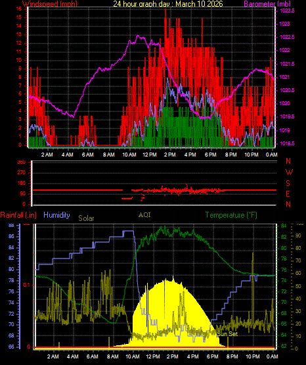The width and height of the screenshot is (306, 365).
Task: Click the '78' value on the temperature axis
Action: [x=284, y=259]
